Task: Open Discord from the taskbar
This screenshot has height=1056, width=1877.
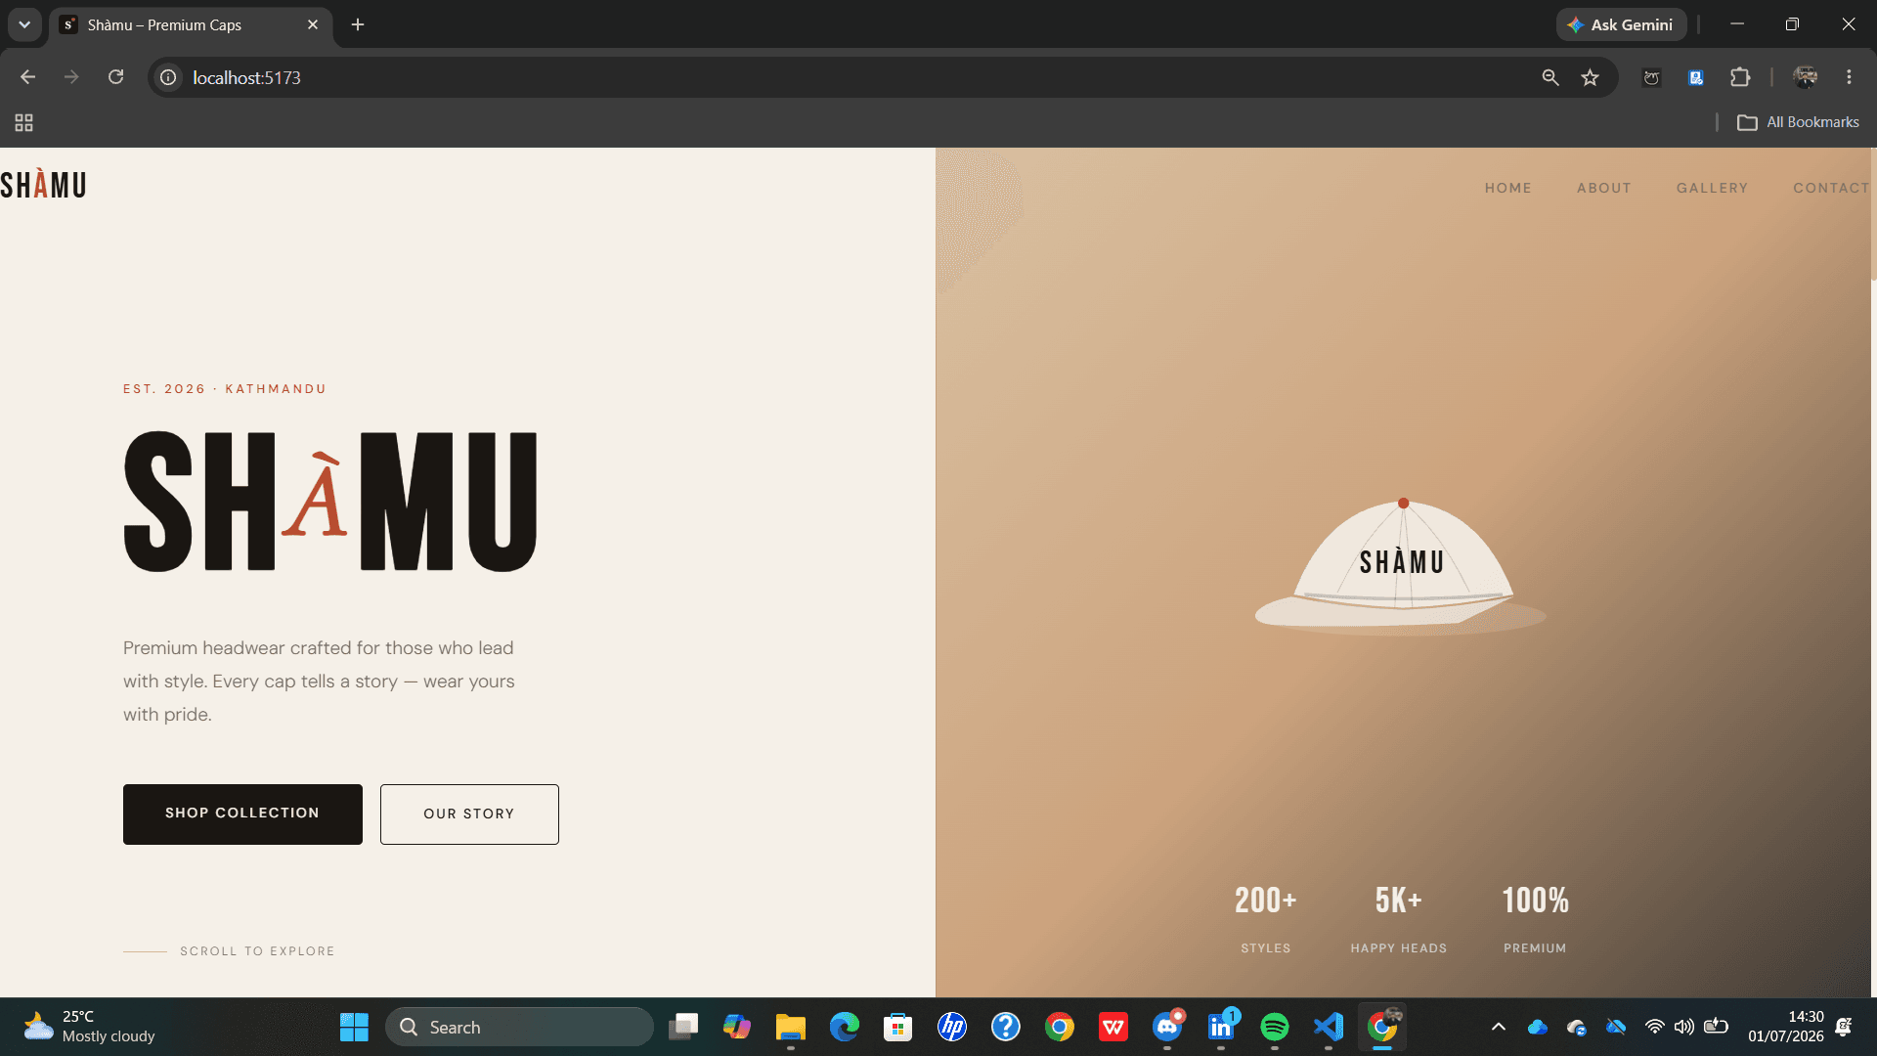Action: [1167, 1027]
